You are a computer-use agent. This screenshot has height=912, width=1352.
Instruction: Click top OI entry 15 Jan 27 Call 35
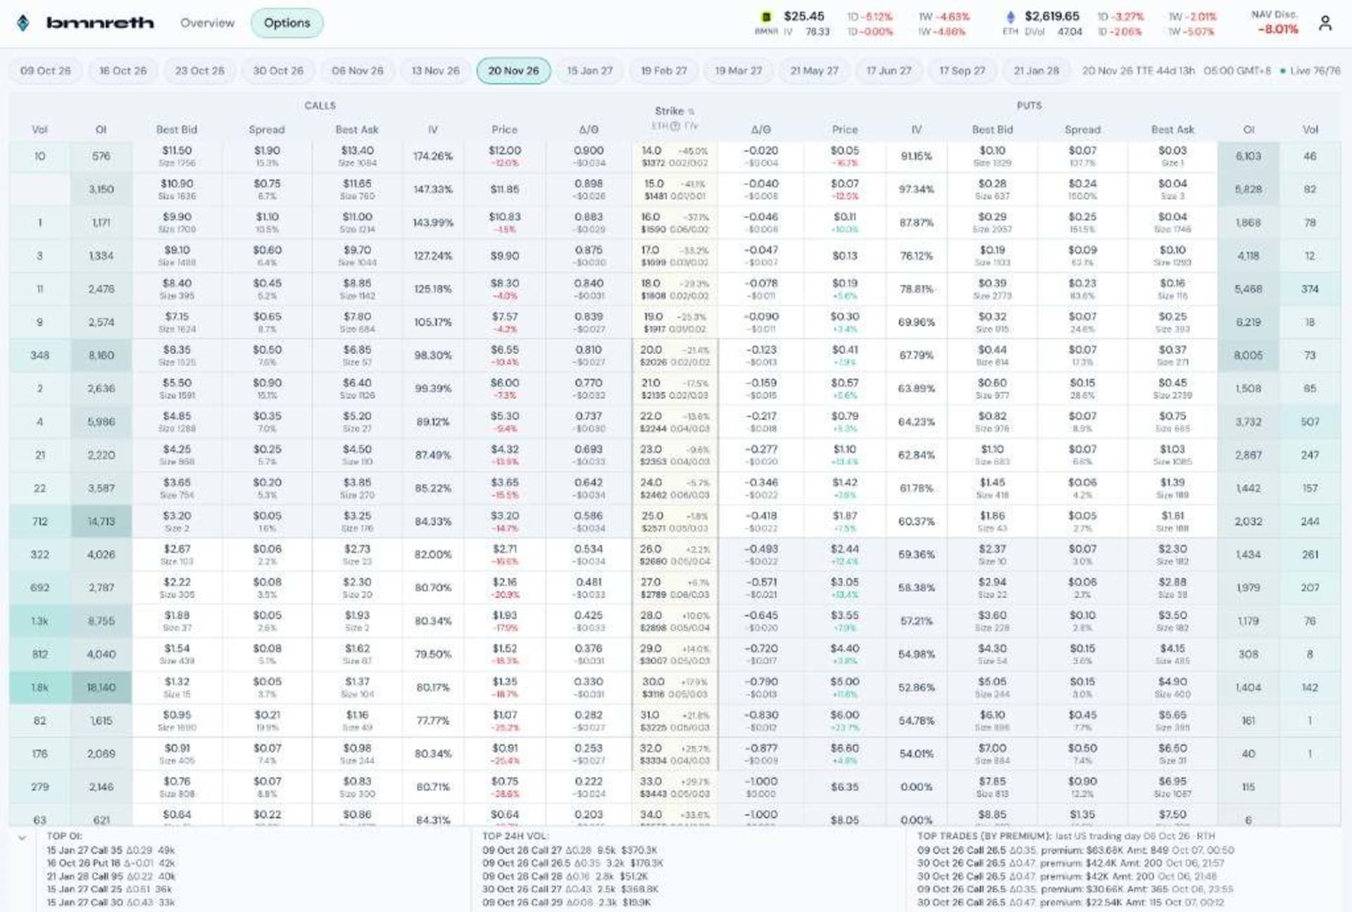[x=111, y=850]
